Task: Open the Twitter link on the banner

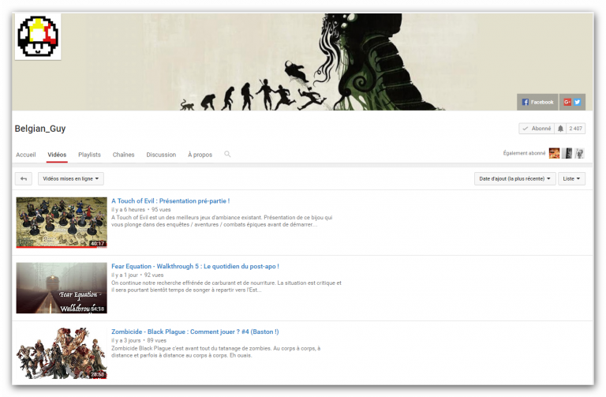Action: coord(577,102)
